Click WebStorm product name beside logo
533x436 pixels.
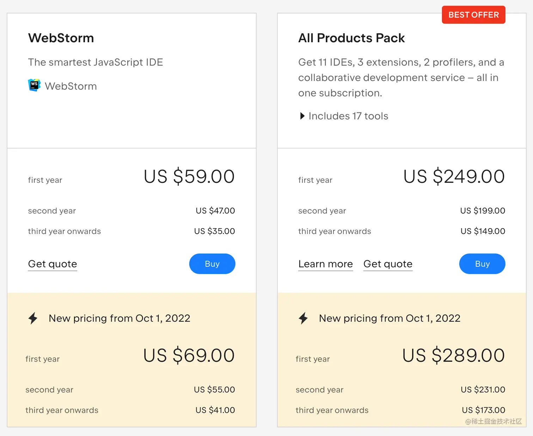(71, 86)
